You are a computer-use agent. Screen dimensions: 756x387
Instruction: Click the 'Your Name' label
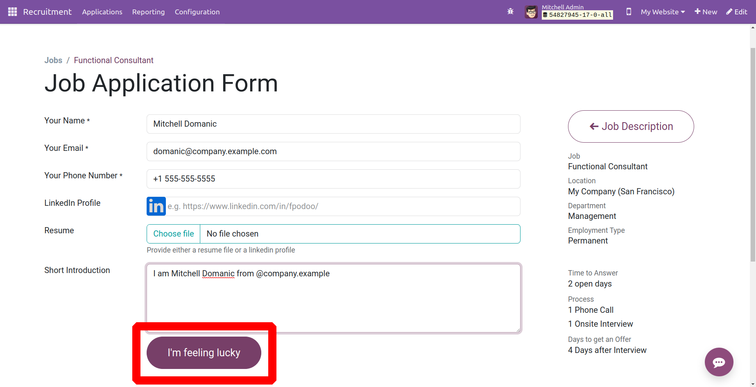67,121
